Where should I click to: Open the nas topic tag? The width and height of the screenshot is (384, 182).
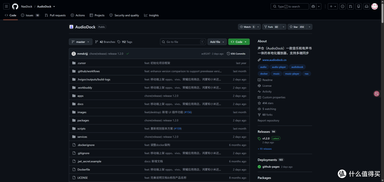[306, 74]
